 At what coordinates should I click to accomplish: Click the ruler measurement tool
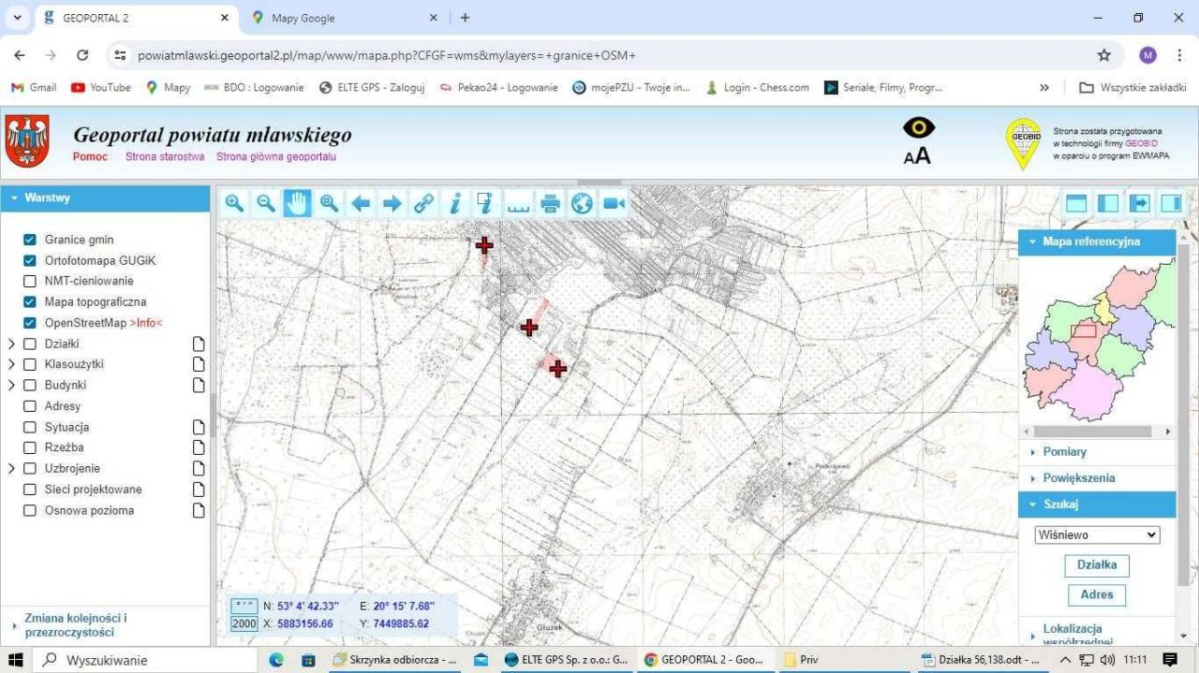point(518,203)
